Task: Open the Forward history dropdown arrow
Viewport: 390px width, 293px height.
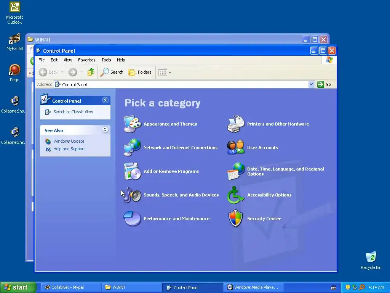Action: 82,72
